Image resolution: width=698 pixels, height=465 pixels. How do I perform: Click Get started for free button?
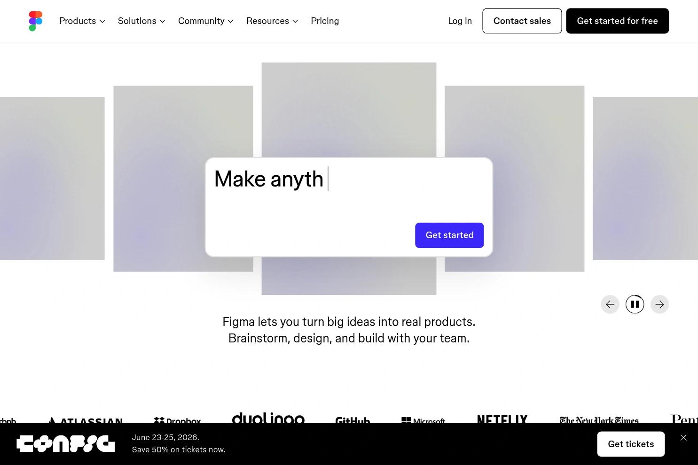click(x=617, y=21)
